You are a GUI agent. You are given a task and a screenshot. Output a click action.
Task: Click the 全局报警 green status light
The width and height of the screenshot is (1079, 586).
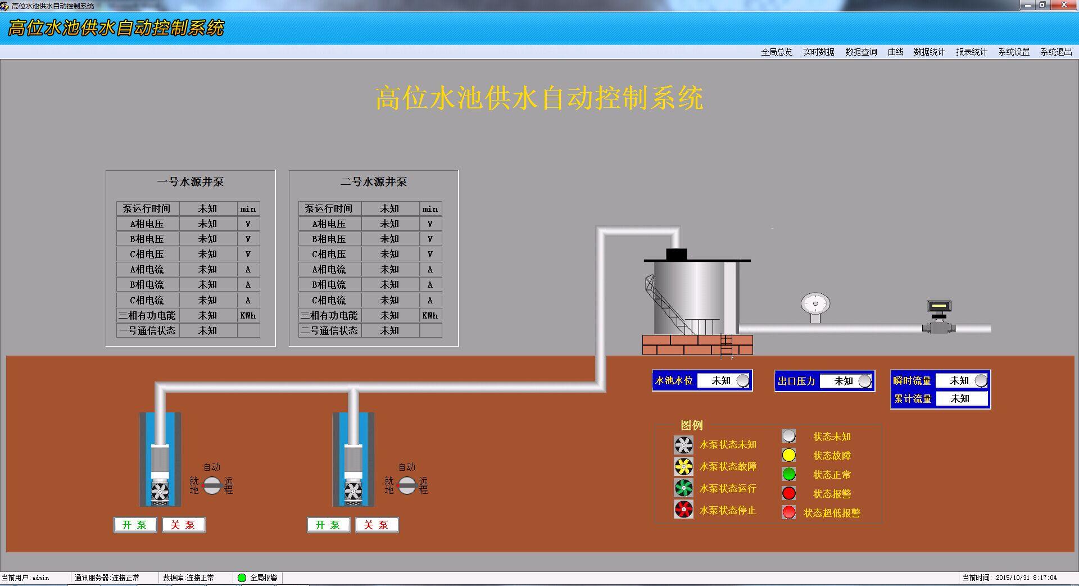(x=242, y=578)
